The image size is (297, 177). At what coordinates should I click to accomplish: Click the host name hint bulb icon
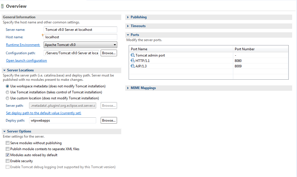point(43,35)
